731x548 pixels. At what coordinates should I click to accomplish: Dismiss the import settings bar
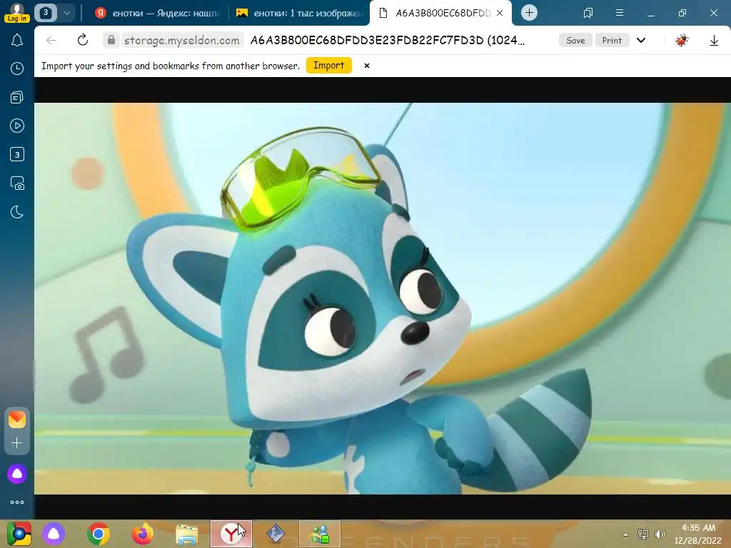click(x=367, y=66)
